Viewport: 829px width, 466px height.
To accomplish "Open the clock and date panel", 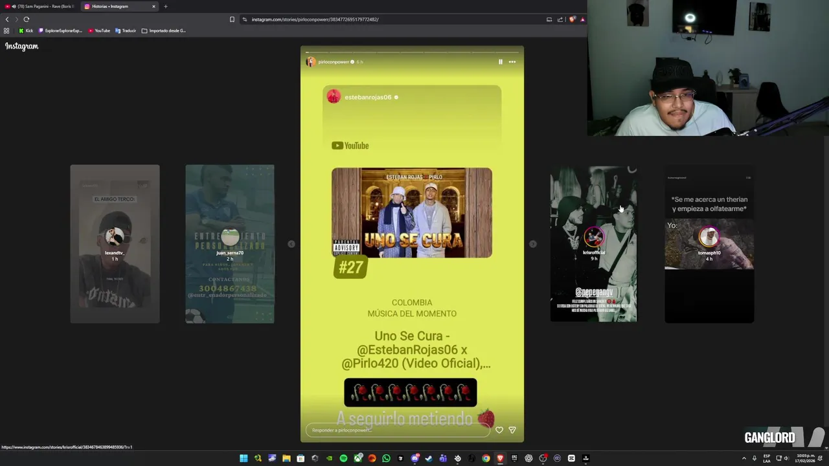I will coord(806,458).
